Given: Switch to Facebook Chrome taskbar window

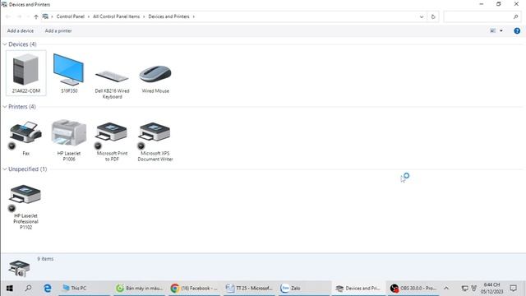Looking at the screenshot, I should point(194,289).
